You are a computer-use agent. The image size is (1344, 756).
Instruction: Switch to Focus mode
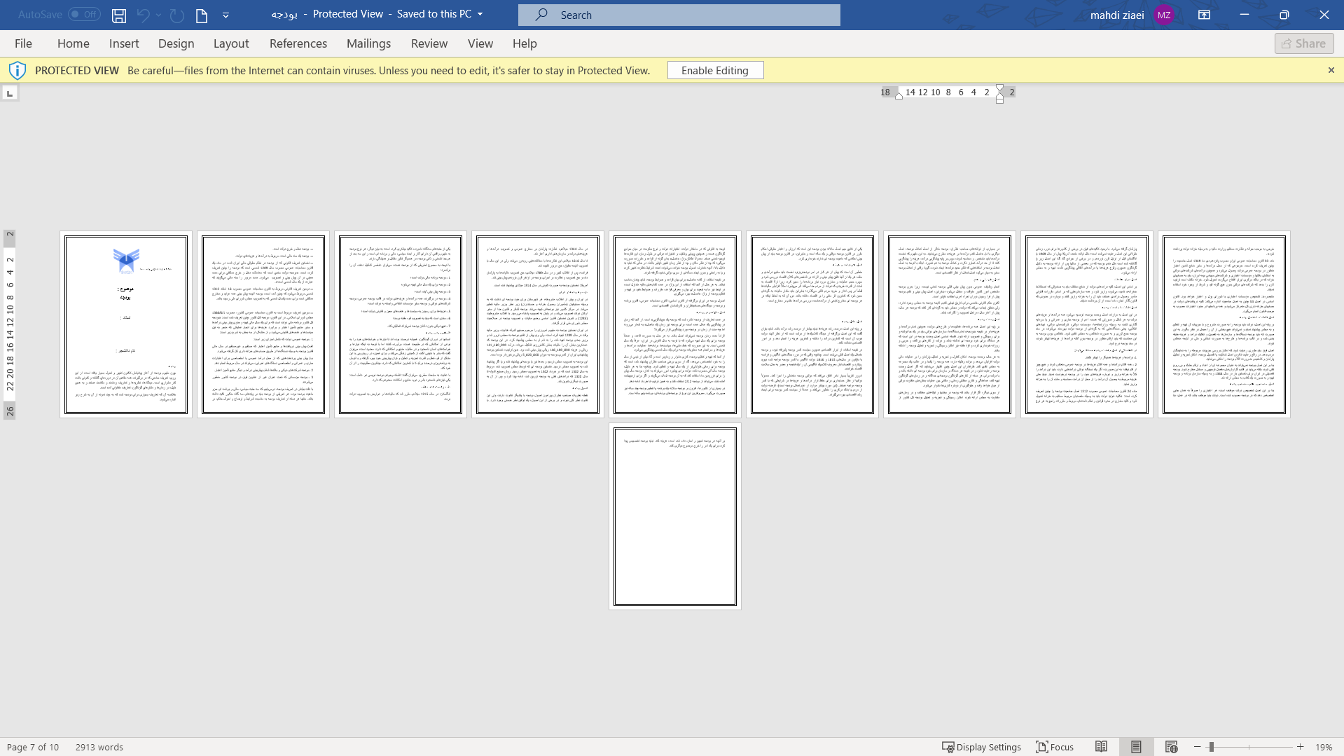click(1055, 747)
